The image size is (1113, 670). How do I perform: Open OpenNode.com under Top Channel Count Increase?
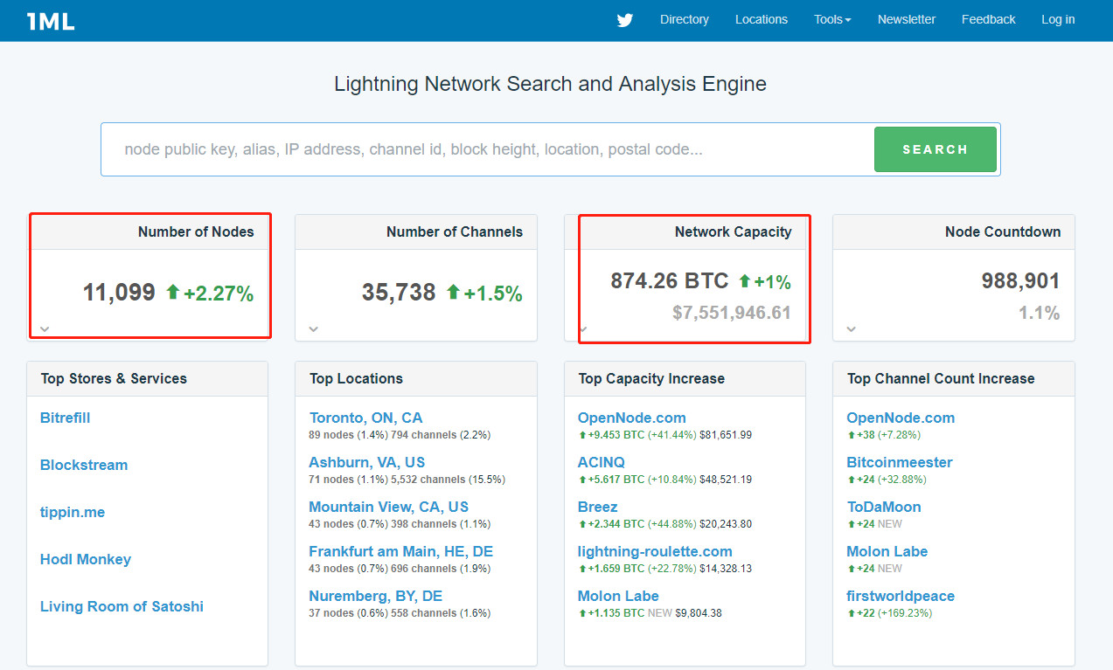(x=901, y=418)
